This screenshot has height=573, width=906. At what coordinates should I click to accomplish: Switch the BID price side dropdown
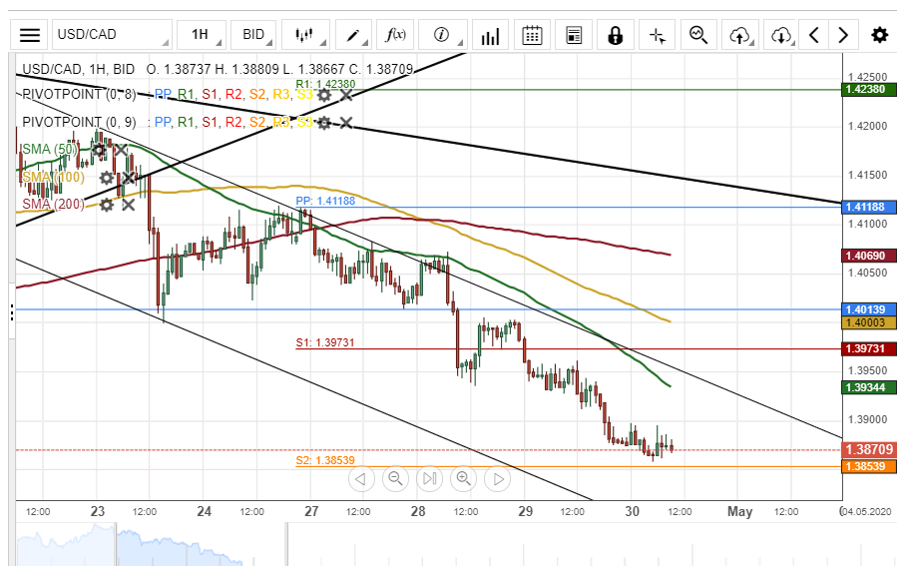pos(253,35)
